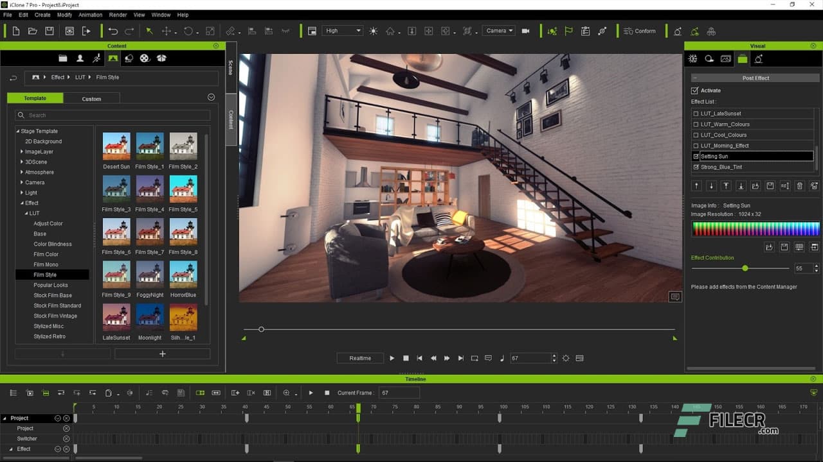823x462 pixels.
Task: Select the camera lens icon in the Visual panel
Action: [x=709, y=58]
